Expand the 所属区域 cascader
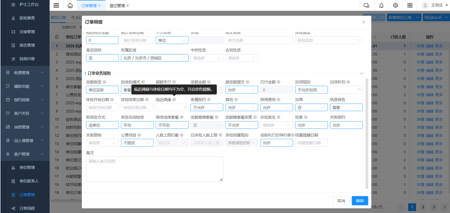450x213 pixels. click(x=154, y=58)
